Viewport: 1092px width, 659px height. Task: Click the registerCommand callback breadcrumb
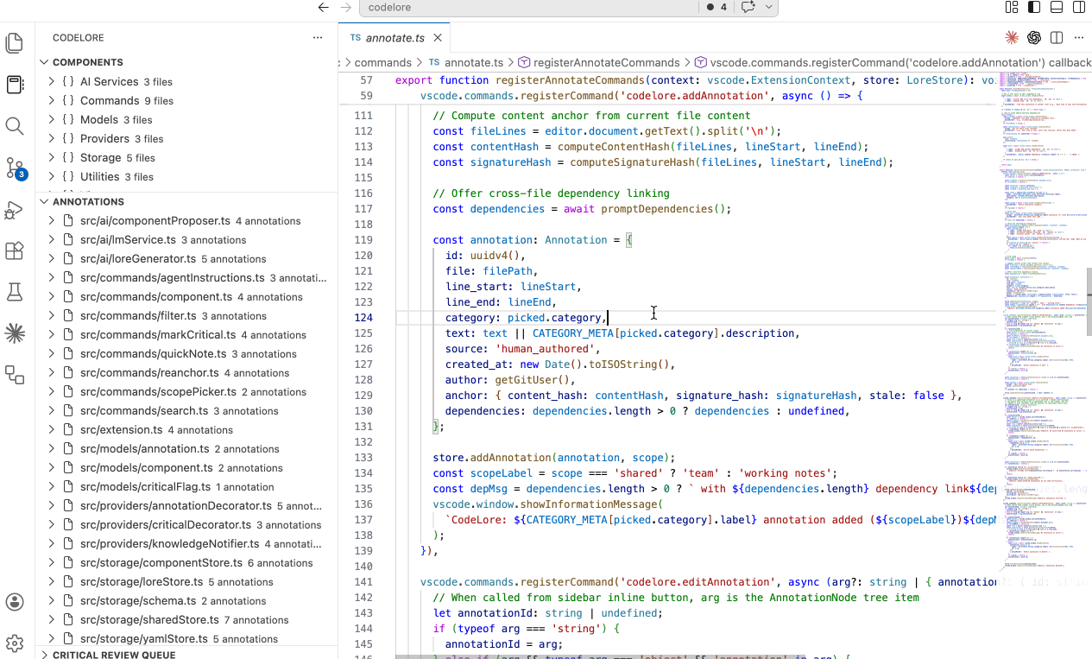[901, 62]
